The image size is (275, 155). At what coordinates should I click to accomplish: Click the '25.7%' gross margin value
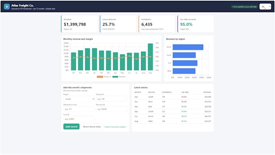(109, 24)
